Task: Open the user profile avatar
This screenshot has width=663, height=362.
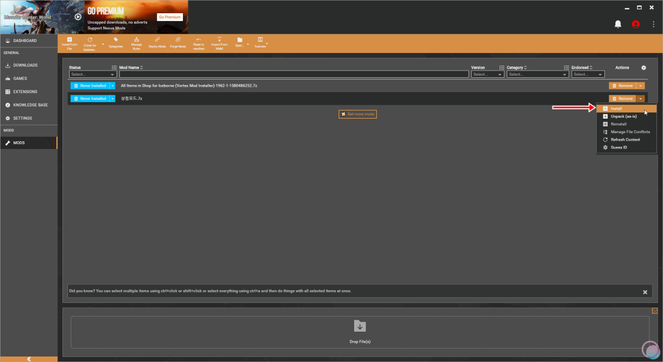Action: point(636,24)
